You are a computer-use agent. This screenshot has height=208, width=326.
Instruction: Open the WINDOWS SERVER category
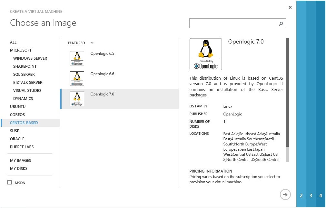click(x=30, y=58)
